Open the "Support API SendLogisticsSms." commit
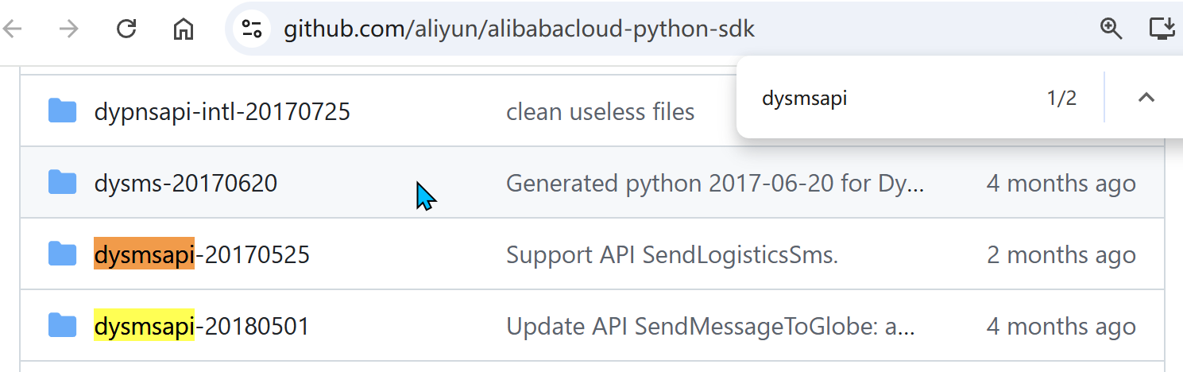This screenshot has height=372, width=1183. (672, 255)
